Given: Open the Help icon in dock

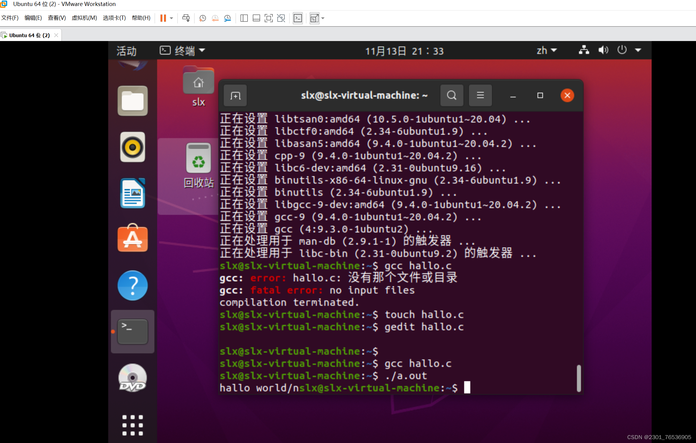Looking at the screenshot, I should pyautogui.click(x=132, y=285).
